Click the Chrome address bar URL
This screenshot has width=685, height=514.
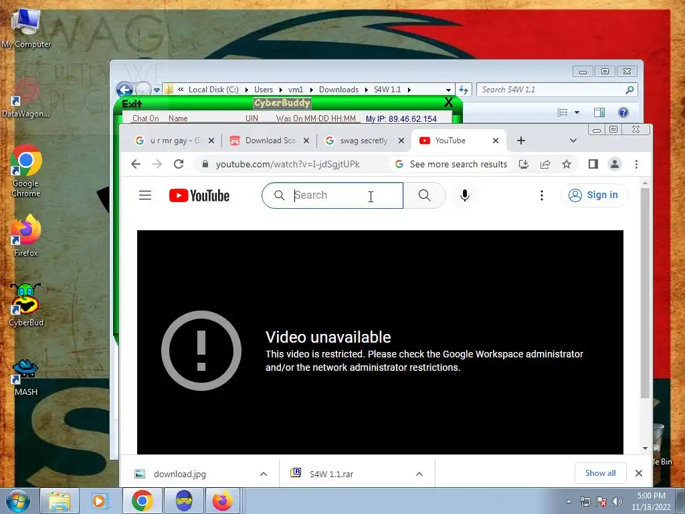point(288,165)
